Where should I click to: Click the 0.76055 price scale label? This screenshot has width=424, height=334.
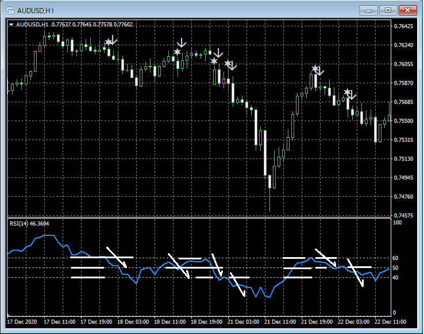coord(403,64)
